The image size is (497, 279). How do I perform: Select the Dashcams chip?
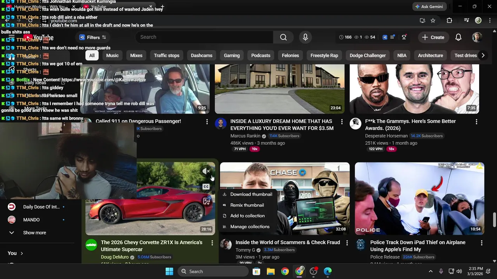[202, 55]
